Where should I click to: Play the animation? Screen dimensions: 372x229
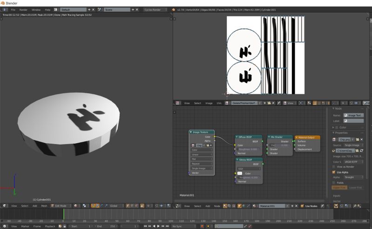coord(158,226)
